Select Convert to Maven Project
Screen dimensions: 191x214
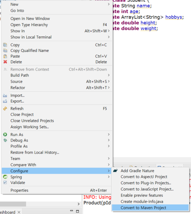[x=150, y=208]
